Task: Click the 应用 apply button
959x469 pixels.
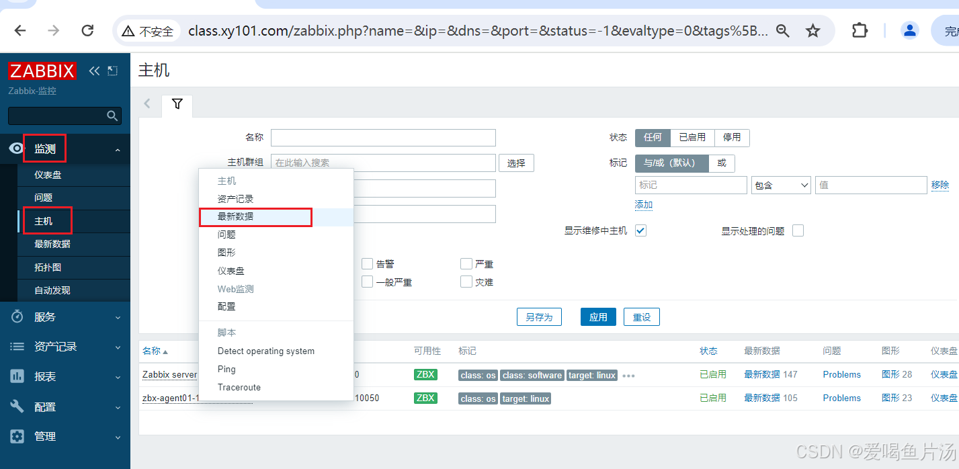Action: click(598, 317)
